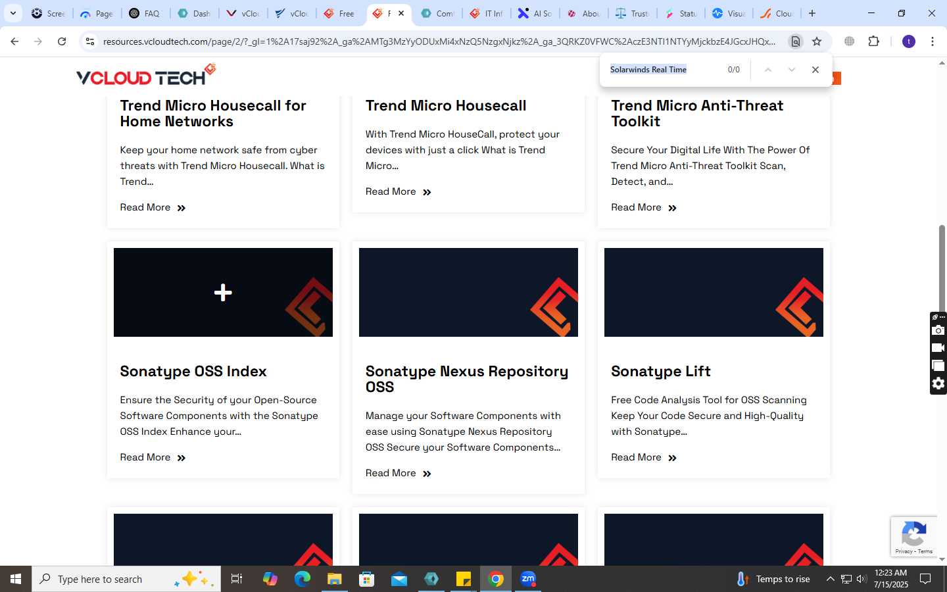Click the screenshot camera icon on side panel

point(938,330)
